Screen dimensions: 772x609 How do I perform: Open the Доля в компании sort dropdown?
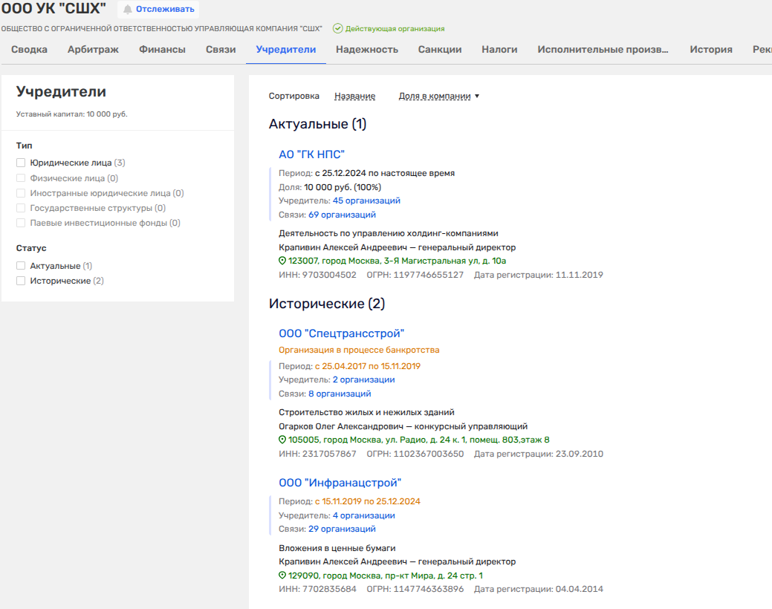click(438, 97)
